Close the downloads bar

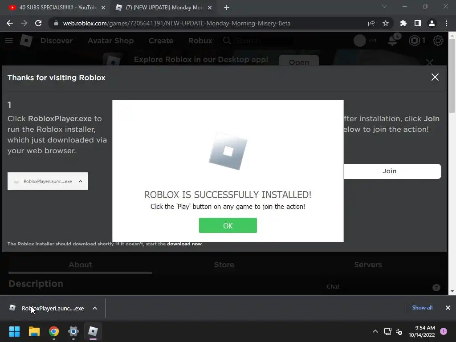448,308
